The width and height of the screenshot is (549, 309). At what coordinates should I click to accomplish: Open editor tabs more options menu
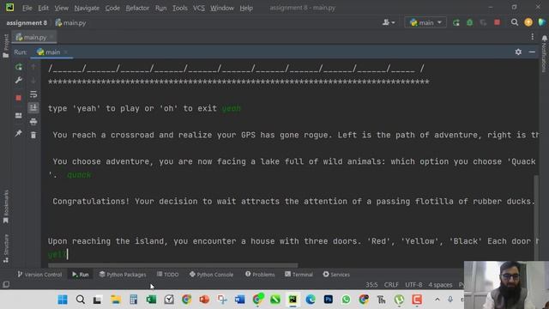tap(532, 37)
